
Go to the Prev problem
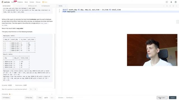(x=39, y=97)
